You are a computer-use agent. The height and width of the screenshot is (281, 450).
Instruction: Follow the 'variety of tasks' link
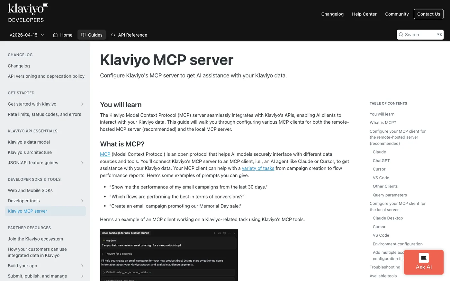pos(258,168)
